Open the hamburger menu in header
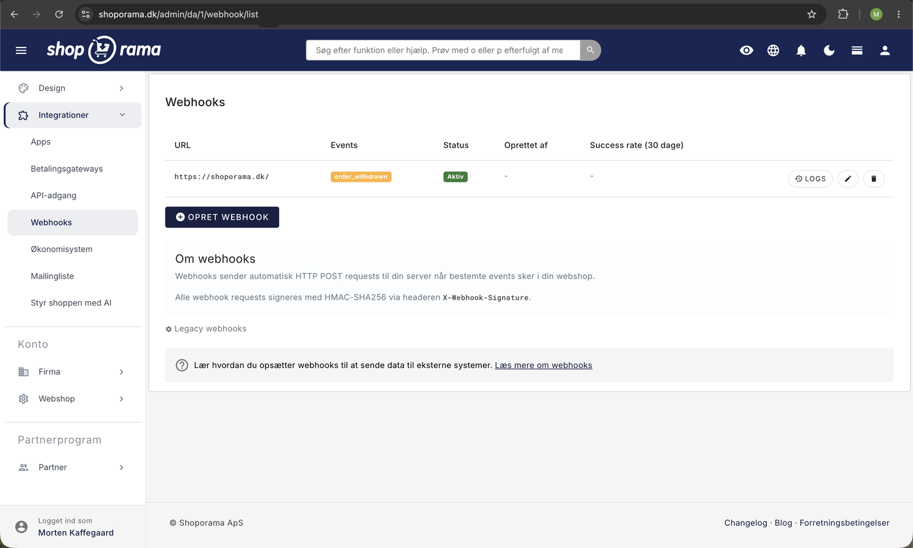913x548 pixels. (21, 50)
